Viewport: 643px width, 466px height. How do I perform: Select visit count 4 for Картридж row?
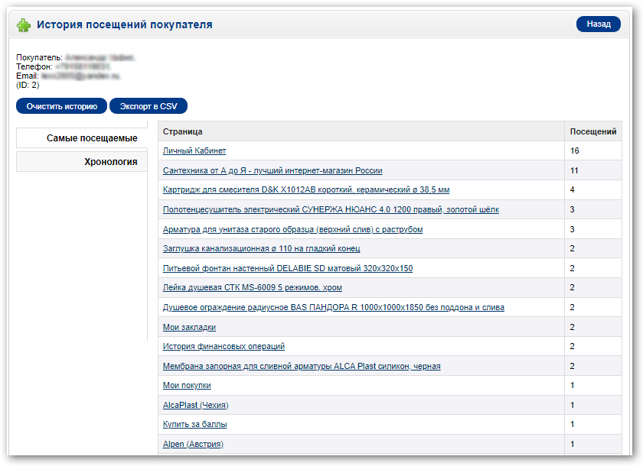tap(572, 189)
